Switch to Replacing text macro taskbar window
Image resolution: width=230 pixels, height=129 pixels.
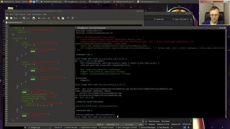[124, 1]
